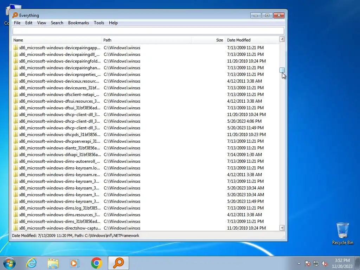
Task: Select dhcp-client-dll row dated 5/20/2023 11:49 PM
Action: [146, 128]
